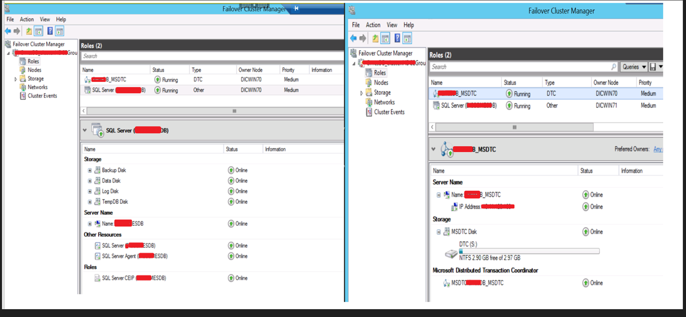
Task: Open View menu in right window
Action: pyautogui.click(x=392, y=25)
